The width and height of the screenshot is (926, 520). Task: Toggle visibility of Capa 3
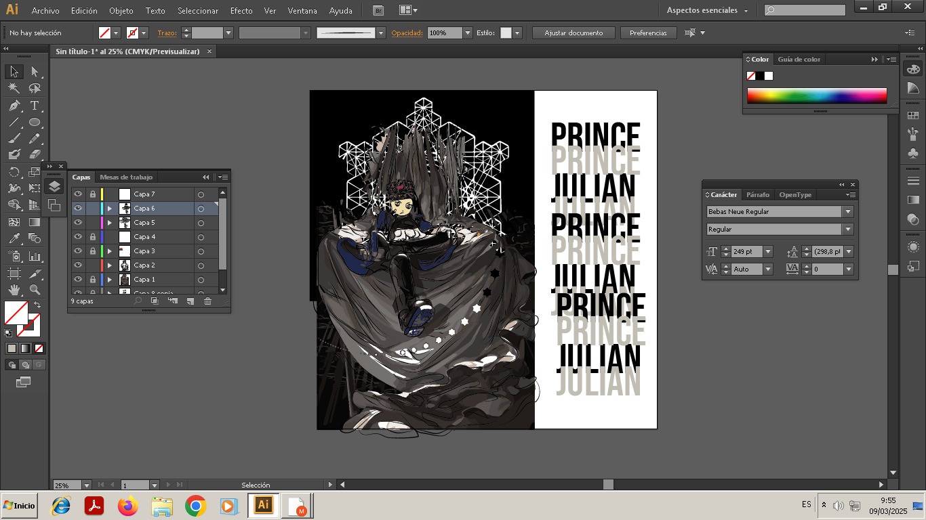pyautogui.click(x=77, y=251)
